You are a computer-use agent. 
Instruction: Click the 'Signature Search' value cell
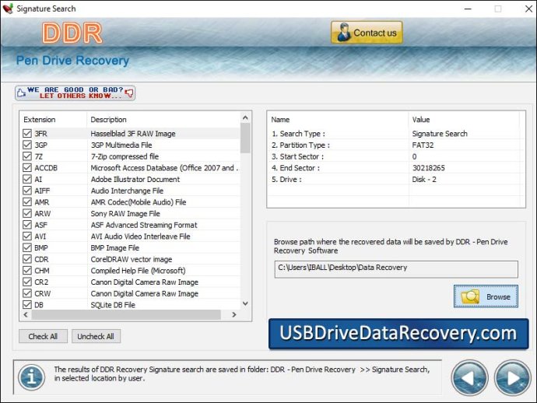pos(440,134)
